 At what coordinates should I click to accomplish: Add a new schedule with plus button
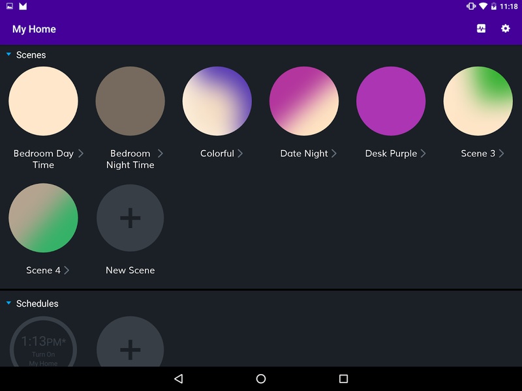(130, 341)
